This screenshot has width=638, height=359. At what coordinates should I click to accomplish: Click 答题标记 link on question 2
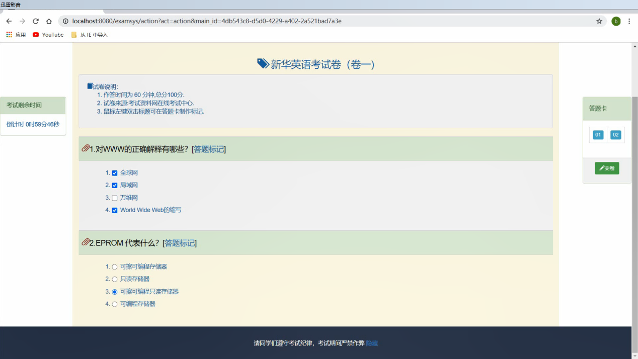(x=180, y=243)
